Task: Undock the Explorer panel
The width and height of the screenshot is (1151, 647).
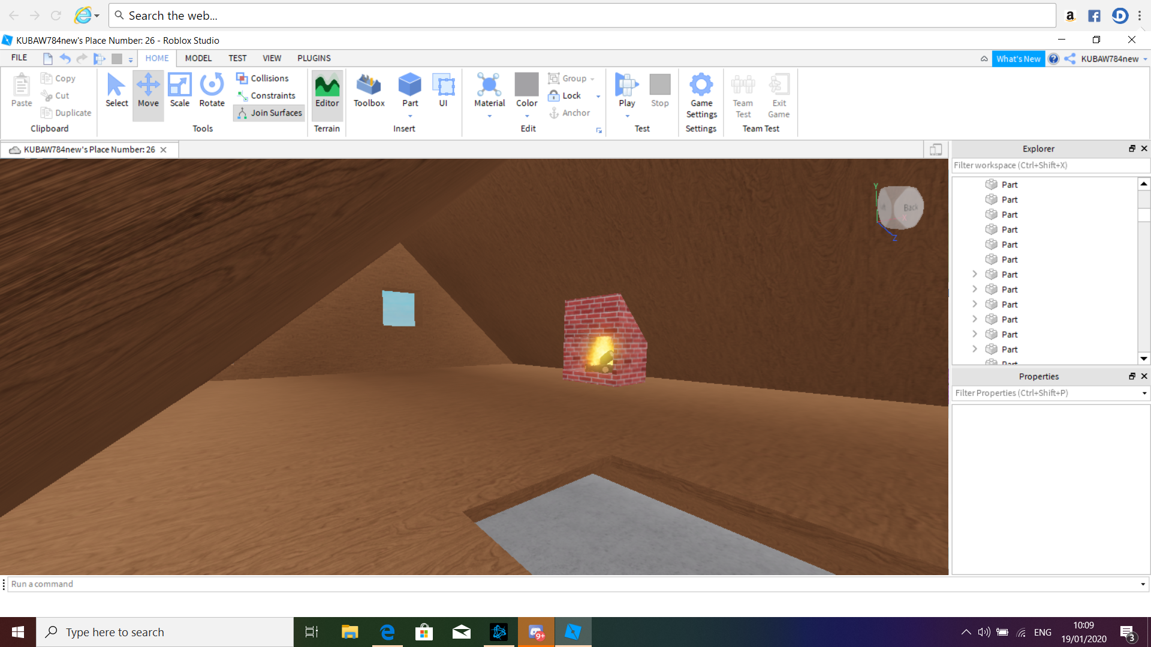Action: (x=1132, y=149)
